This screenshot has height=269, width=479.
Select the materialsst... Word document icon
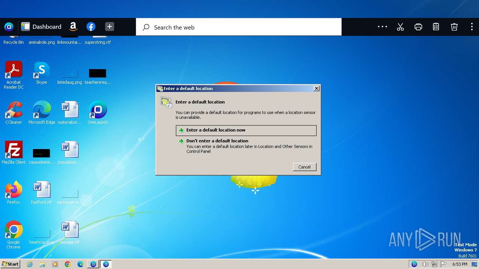(70, 113)
